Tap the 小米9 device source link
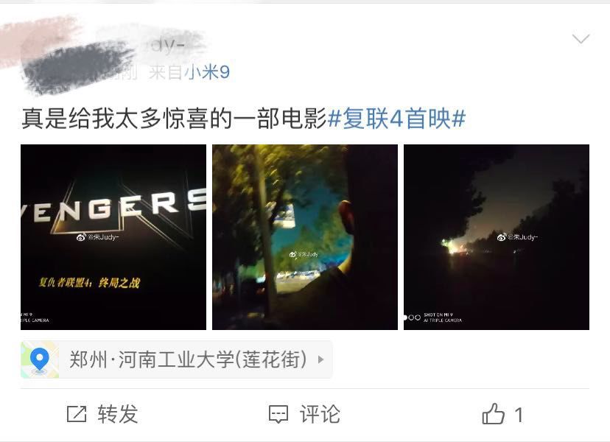Viewport: 610px width, 442px height. (206, 72)
